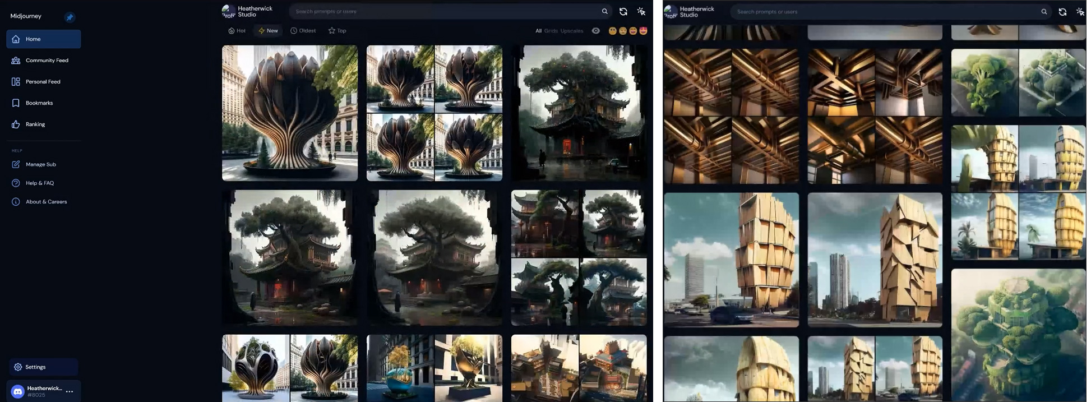Click the Discord logo icon next to the username
Screen dimensions: 1091x402
pyautogui.click(x=18, y=391)
